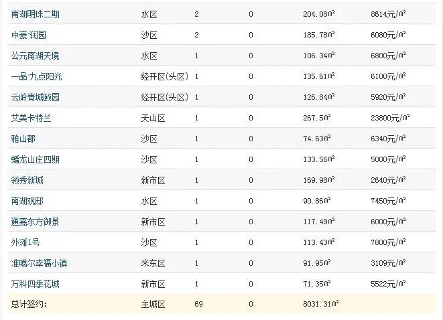443x320 pixels.
Task: Click the 天山区 district cell
Action: (153, 118)
